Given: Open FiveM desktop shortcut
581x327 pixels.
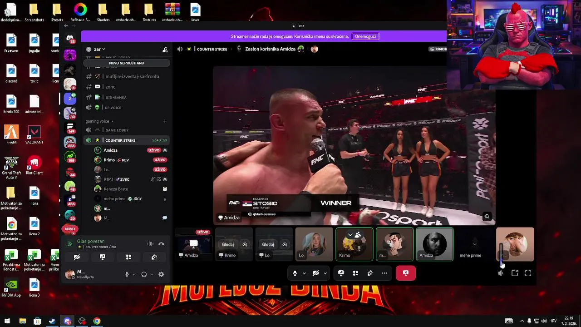Looking at the screenshot, I should [x=11, y=135].
